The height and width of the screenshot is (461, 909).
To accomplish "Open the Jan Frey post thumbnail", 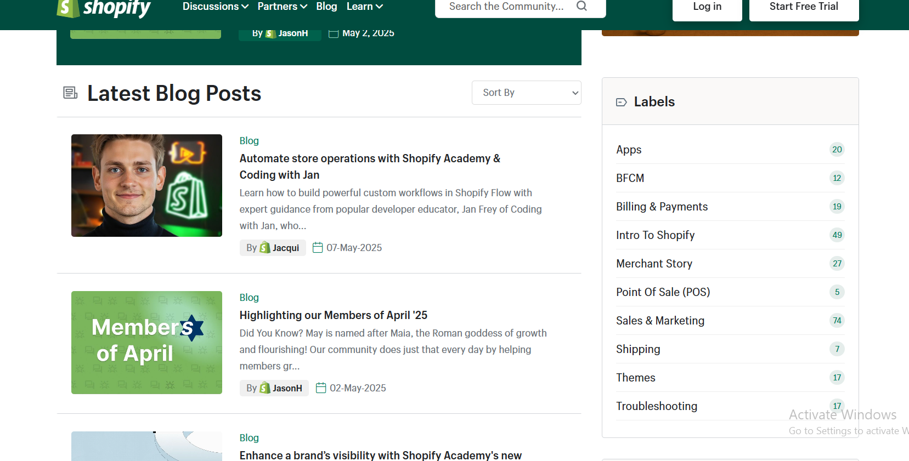I will tap(146, 185).
